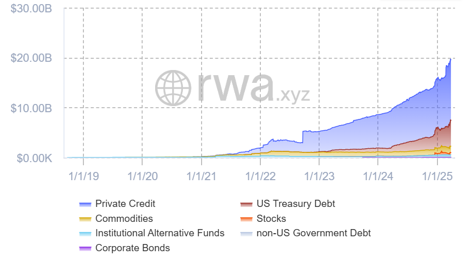Viewport: 470px width, 279px height.
Task: Hide the non-US Government Debt series label
Action: click(x=313, y=233)
